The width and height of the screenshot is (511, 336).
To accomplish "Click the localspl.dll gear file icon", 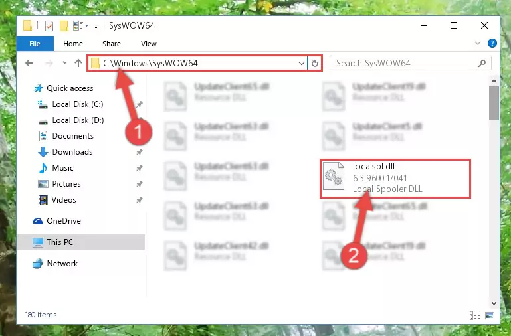I will (x=334, y=176).
